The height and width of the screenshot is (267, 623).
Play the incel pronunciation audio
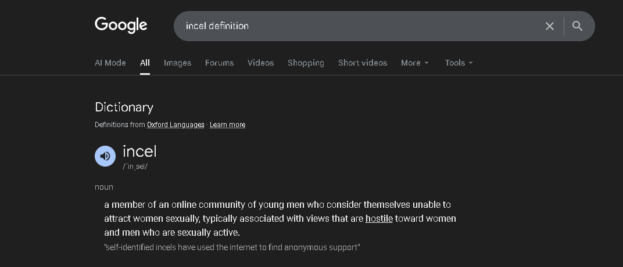point(105,156)
